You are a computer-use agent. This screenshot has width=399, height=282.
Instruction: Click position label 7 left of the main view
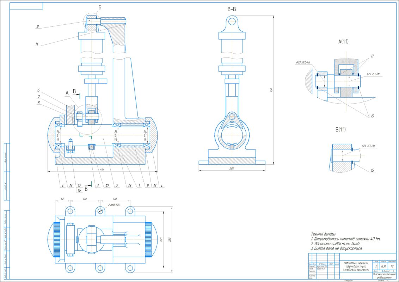[39, 97]
